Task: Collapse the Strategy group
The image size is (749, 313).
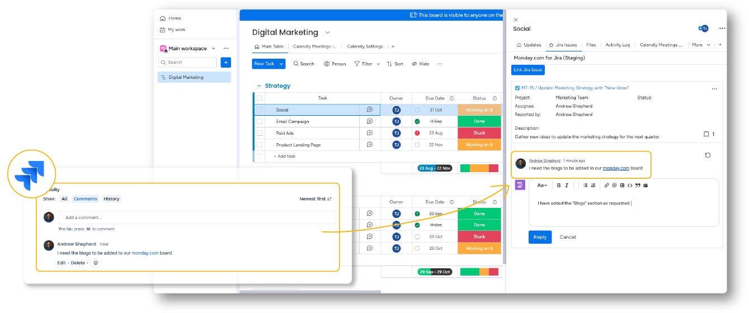Action: [x=259, y=86]
